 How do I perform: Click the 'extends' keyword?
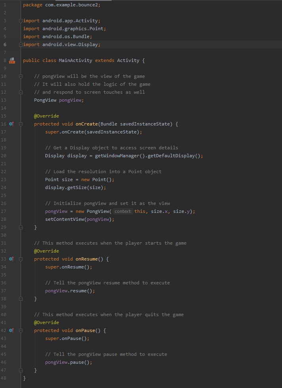(105, 60)
